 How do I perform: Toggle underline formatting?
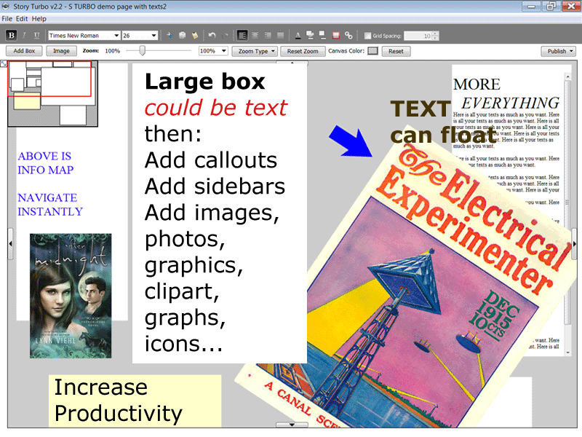click(x=36, y=35)
